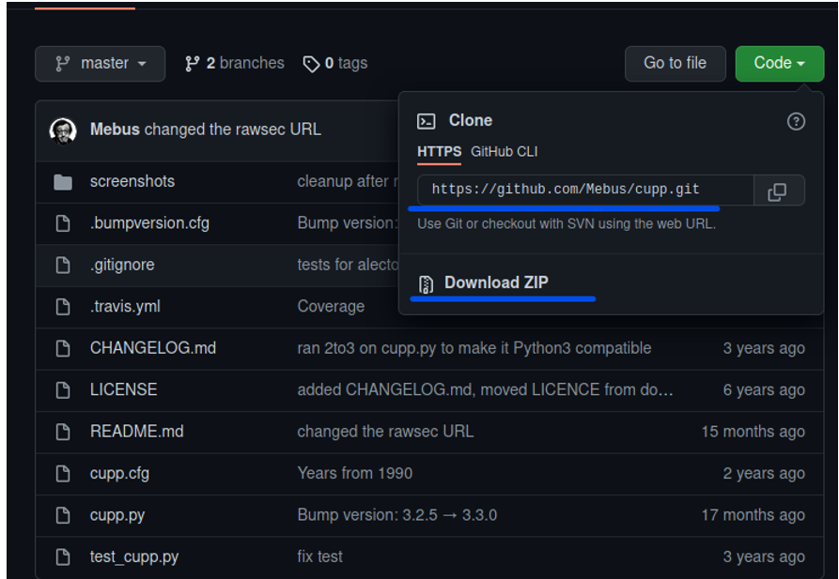
Task: Click the clone URL text field
Action: (586, 190)
